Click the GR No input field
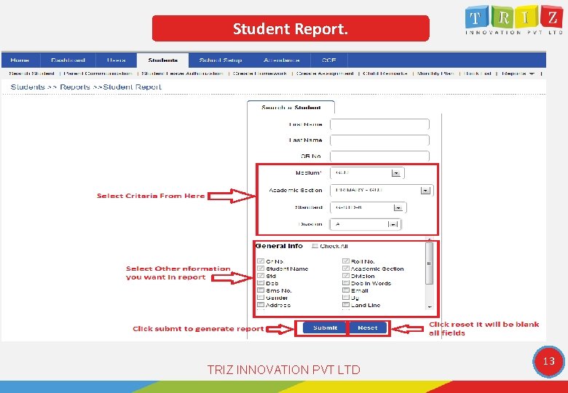This screenshot has height=393, width=568. coord(379,156)
